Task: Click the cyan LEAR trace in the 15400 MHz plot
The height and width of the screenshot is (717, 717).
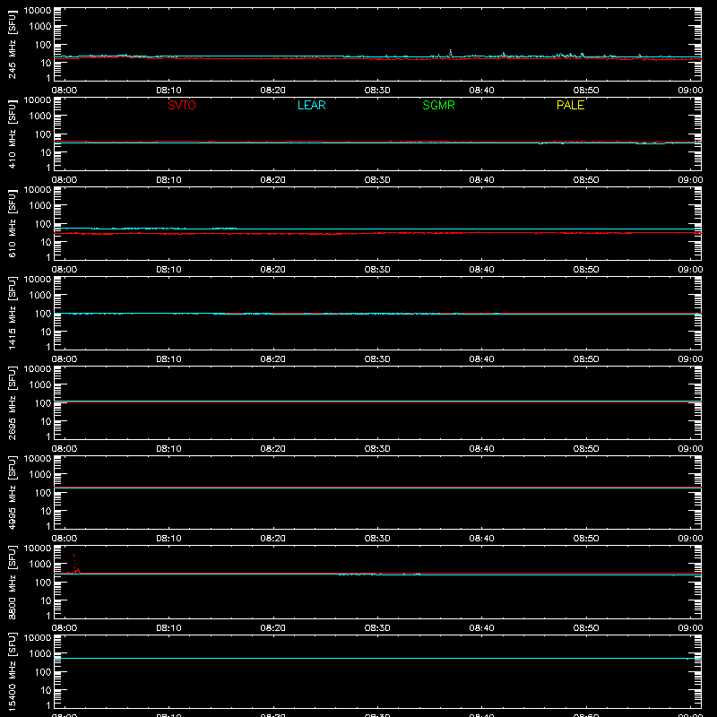Action: click(377, 659)
